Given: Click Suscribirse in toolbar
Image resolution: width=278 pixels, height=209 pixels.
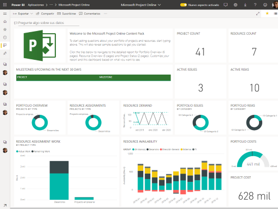Looking at the screenshot, I should click(x=66, y=14).
